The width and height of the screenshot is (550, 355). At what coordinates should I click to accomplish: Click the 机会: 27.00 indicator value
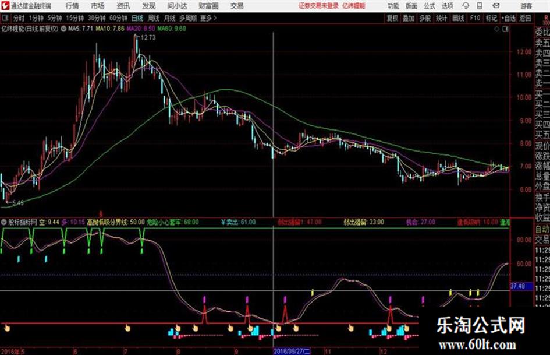coord(421,222)
